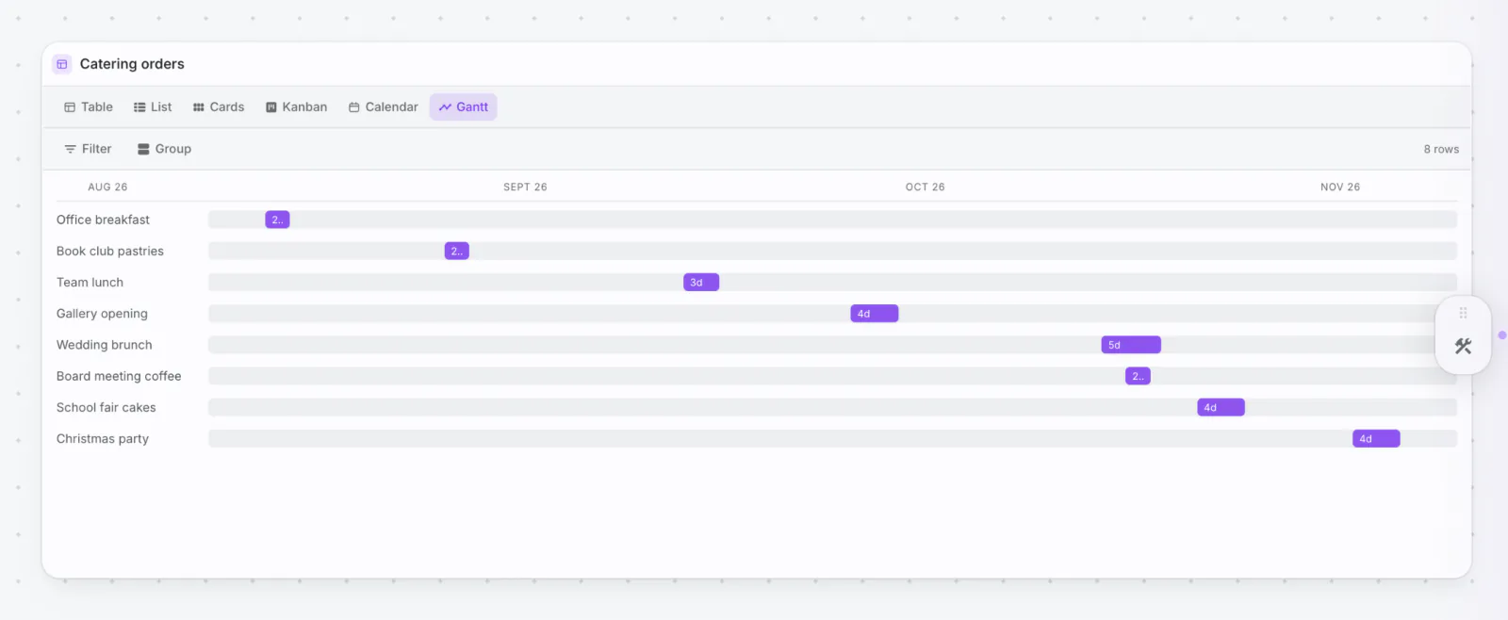Switch to the Table view tab
Image resolution: width=1508 pixels, height=620 pixels.
(89, 107)
